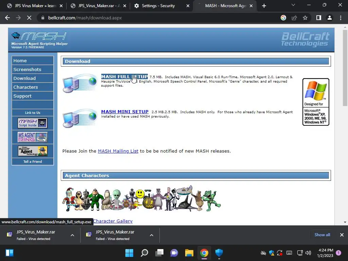Open the Windows Start menu
Viewport: 348px width, 261px height.
point(129,253)
